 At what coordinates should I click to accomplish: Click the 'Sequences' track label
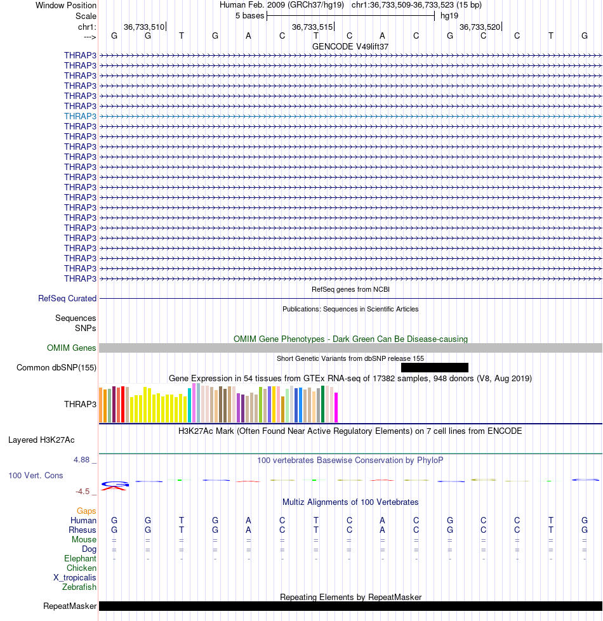tap(76, 318)
